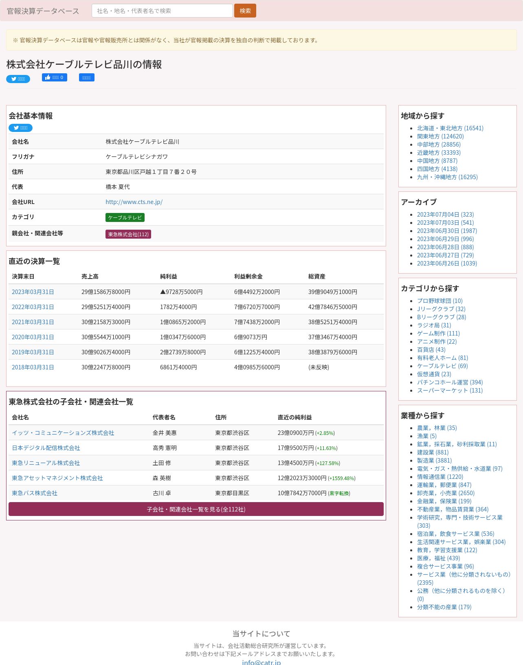Select industry 製造業 (3881)
523x665 pixels.
pos(434,461)
